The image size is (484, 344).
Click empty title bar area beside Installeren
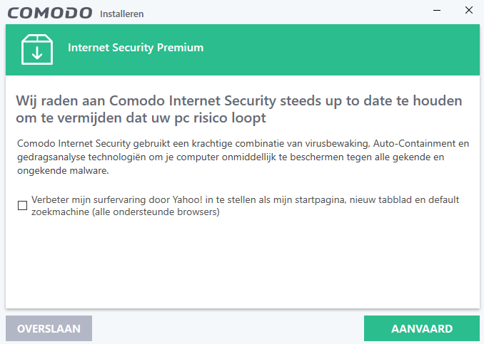286,12
